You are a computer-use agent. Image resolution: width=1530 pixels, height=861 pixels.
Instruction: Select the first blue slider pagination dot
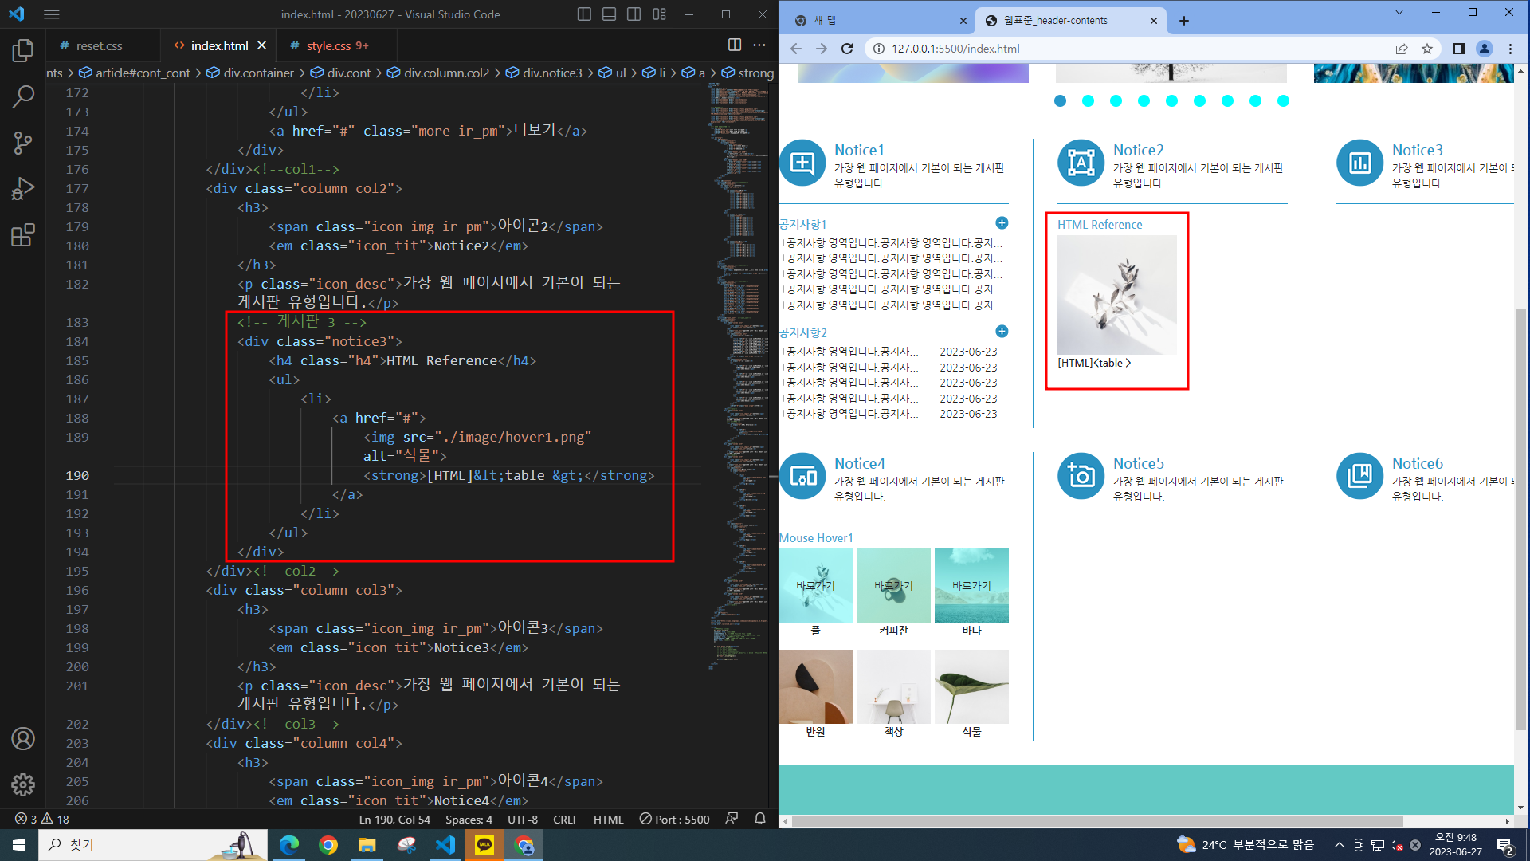[1060, 101]
